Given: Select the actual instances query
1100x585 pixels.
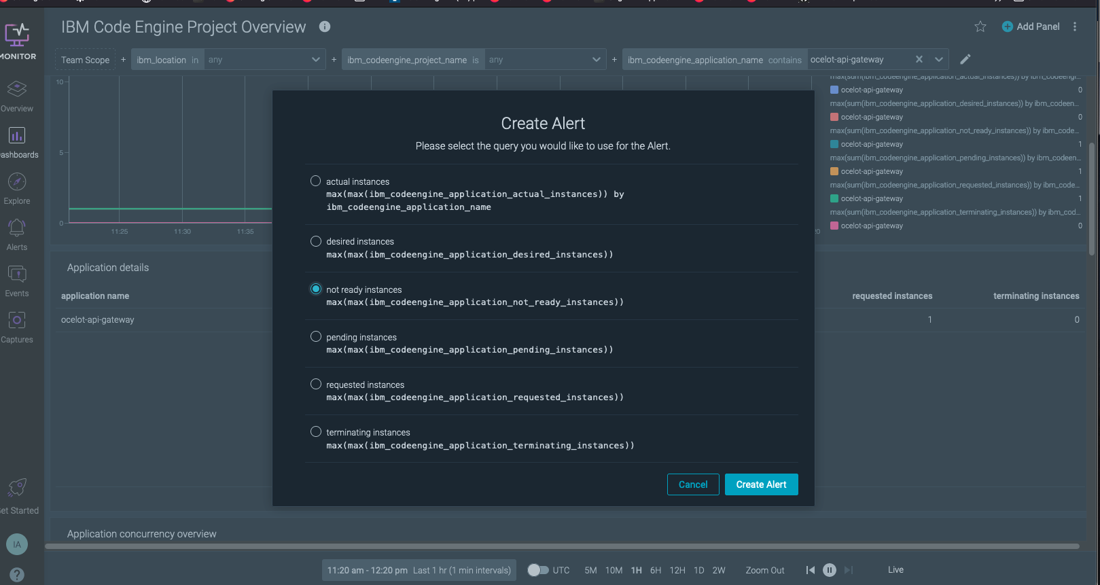Looking at the screenshot, I should [x=316, y=181].
